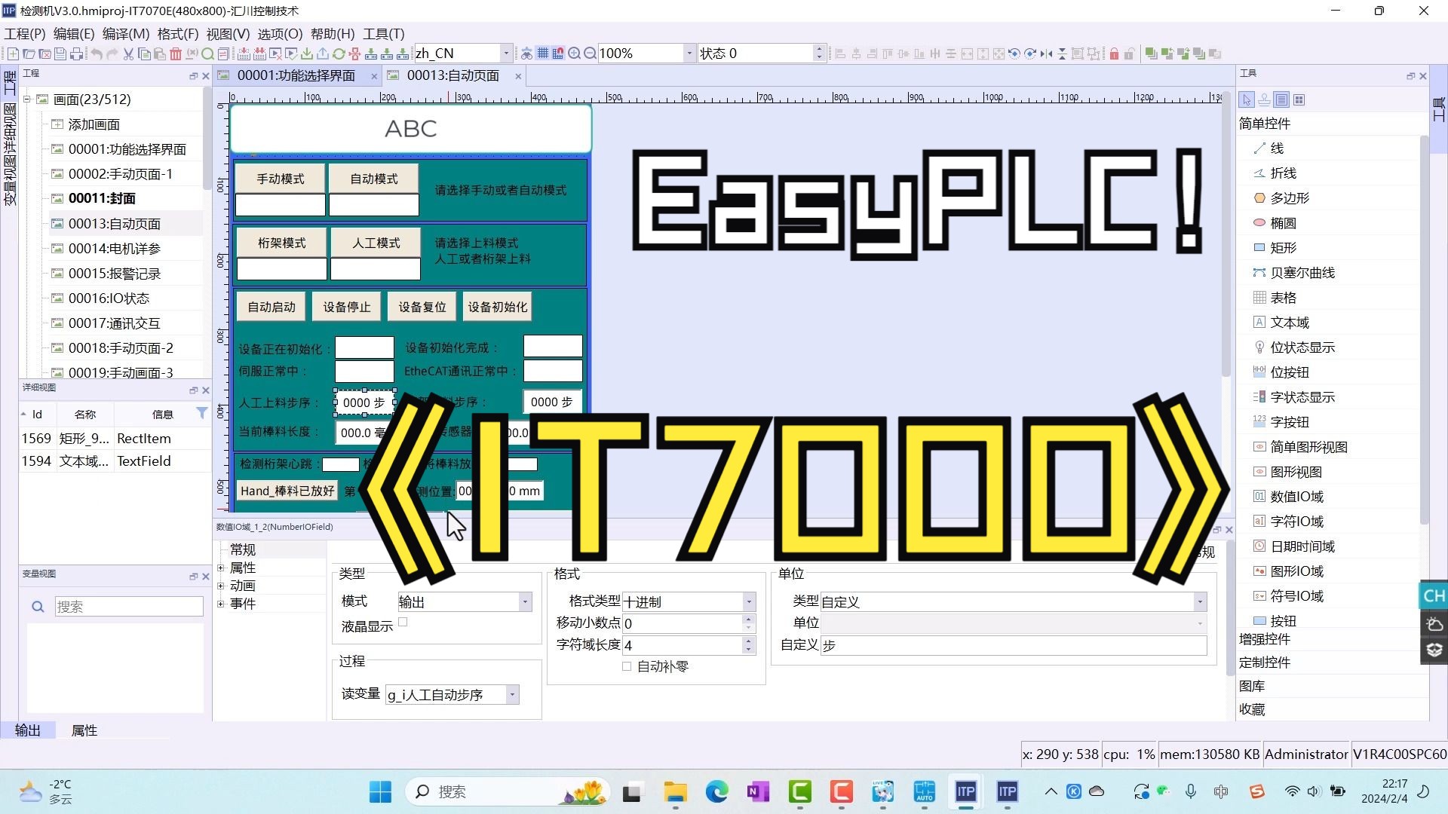Click the green Refresh arrows icon
This screenshot has width=1448, height=814.
point(339,54)
